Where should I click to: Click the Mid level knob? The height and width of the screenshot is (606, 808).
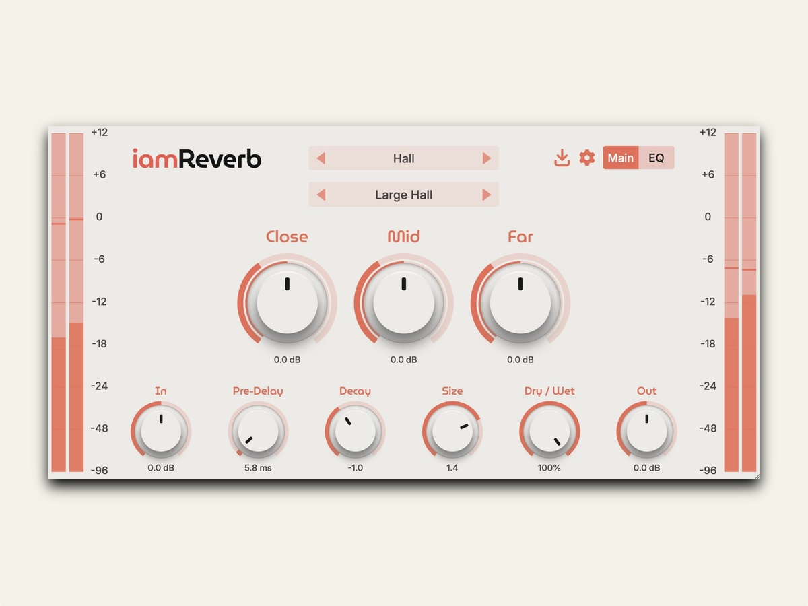[404, 302]
